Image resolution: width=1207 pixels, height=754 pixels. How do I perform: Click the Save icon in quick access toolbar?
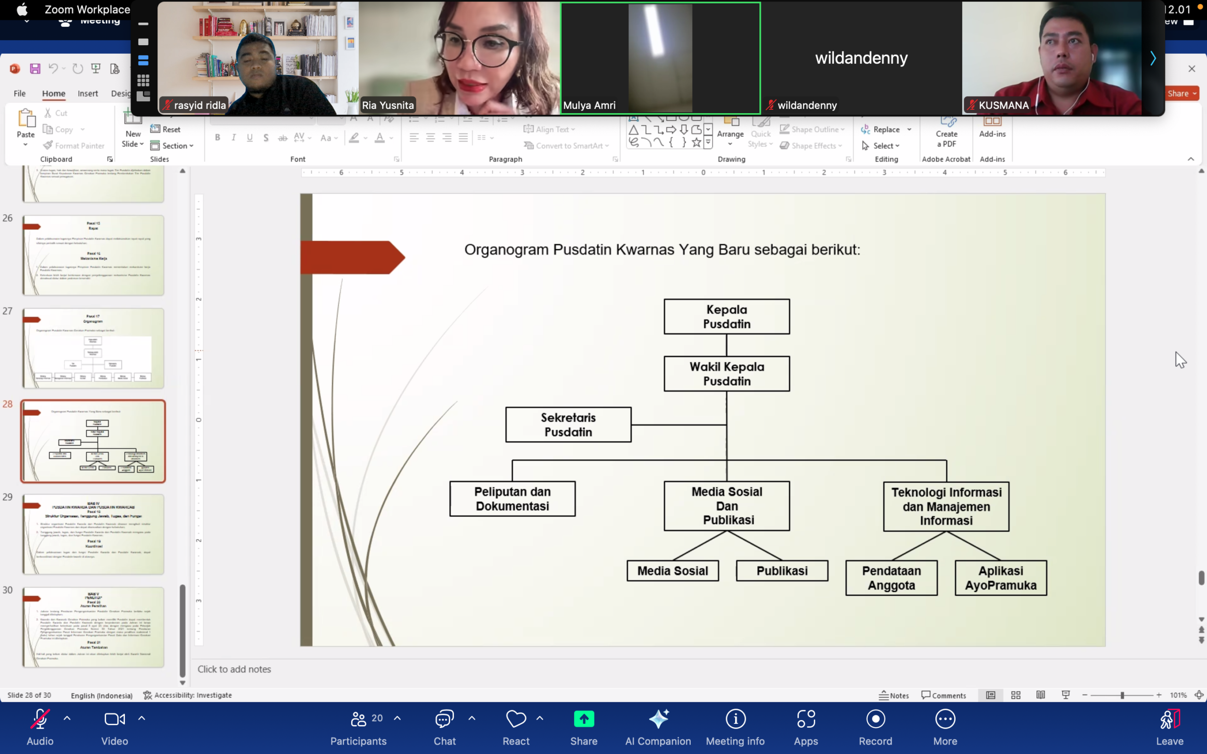coord(35,69)
